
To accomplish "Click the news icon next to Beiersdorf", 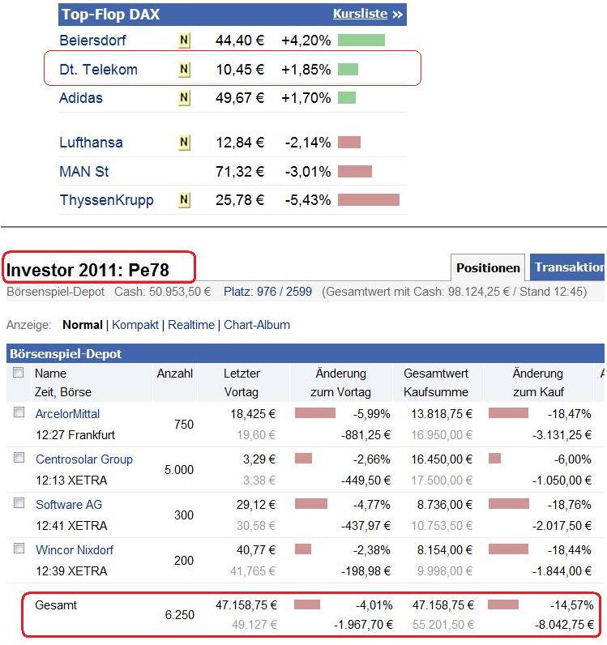I will (x=184, y=40).
